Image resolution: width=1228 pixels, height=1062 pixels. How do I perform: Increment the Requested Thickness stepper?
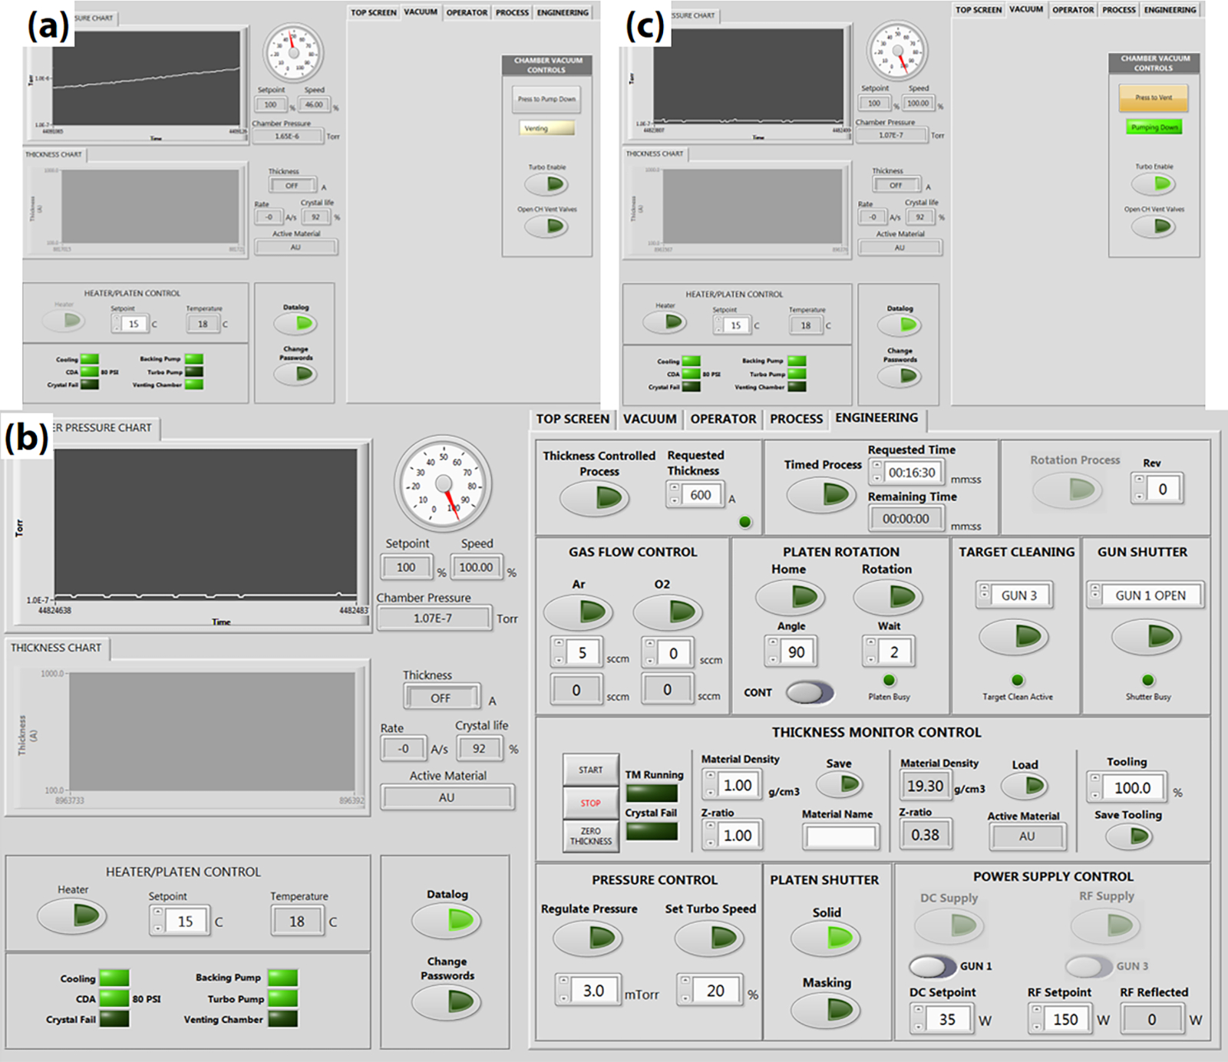[675, 488]
